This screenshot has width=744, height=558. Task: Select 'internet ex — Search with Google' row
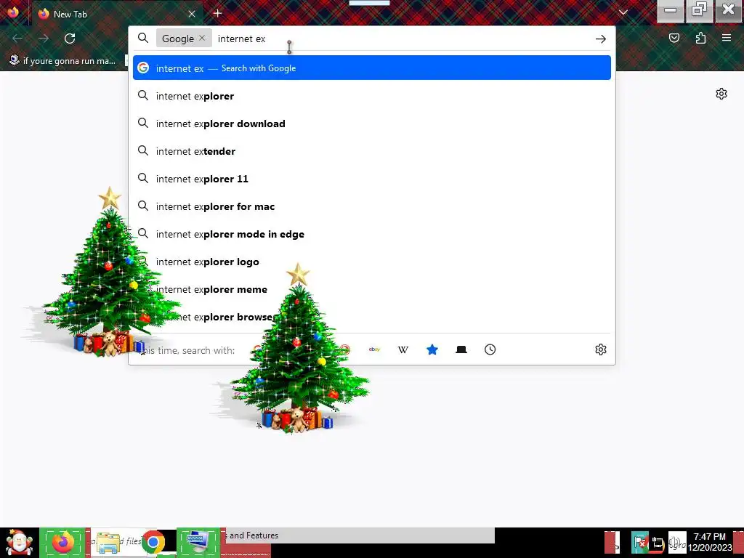point(372,68)
